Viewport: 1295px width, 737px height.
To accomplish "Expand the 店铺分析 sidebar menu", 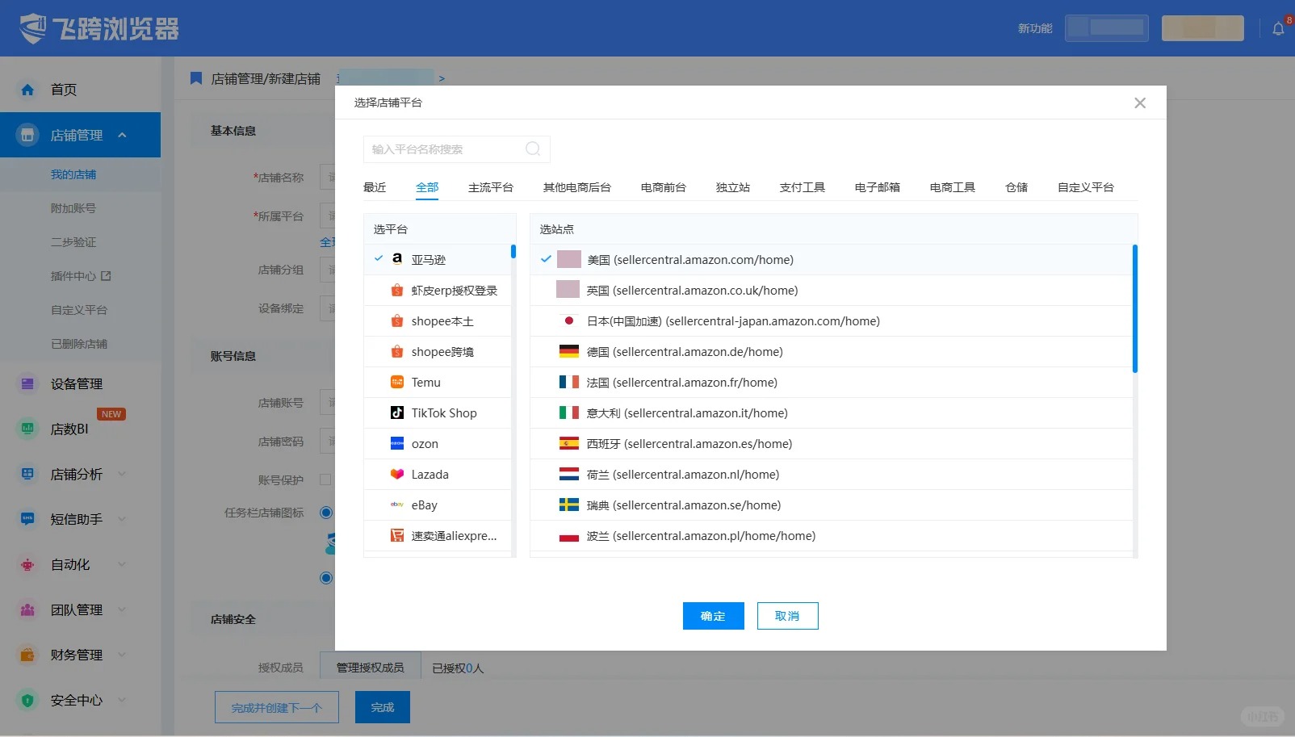I will tap(123, 474).
